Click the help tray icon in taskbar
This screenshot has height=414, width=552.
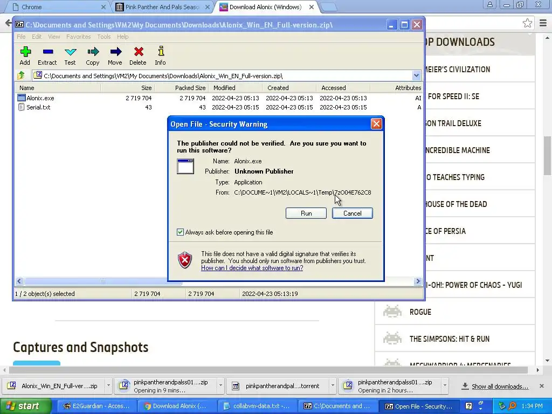click(468, 406)
